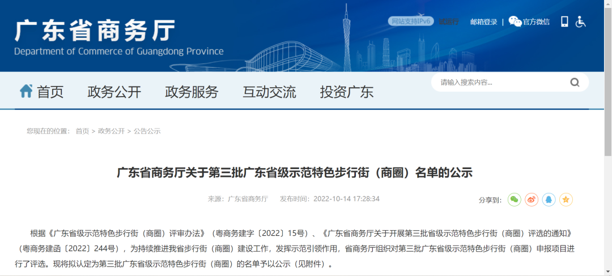Click in the 请输入搜索内容 search field

(x=499, y=83)
